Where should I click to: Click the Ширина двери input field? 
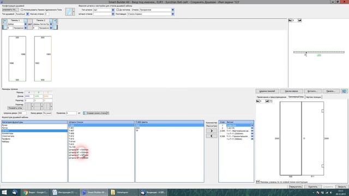point(22,113)
